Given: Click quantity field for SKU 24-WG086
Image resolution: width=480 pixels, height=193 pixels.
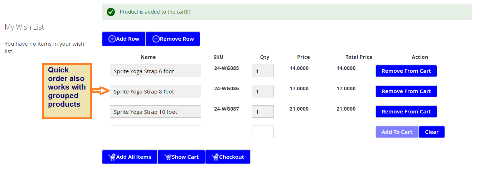Looking at the screenshot, I should (x=263, y=91).
